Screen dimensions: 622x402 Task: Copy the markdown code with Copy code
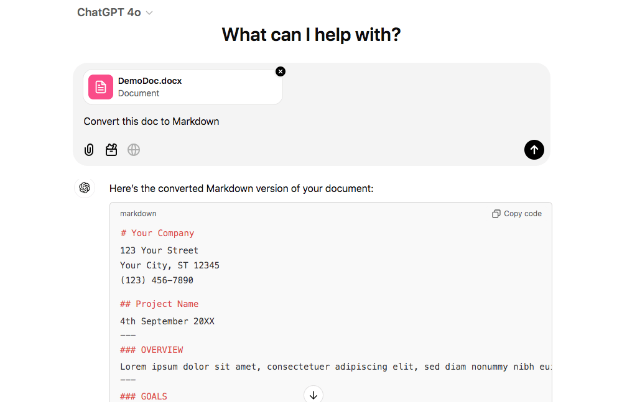coord(517,214)
